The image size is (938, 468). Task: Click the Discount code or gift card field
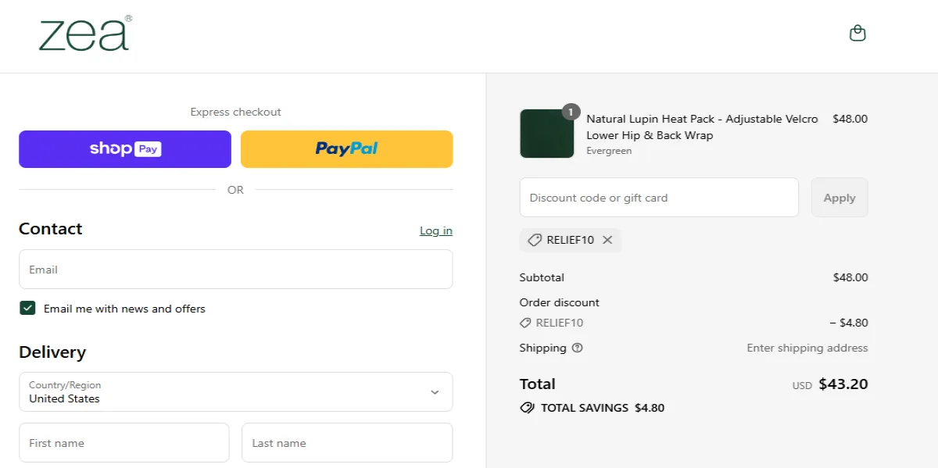pos(658,197)
